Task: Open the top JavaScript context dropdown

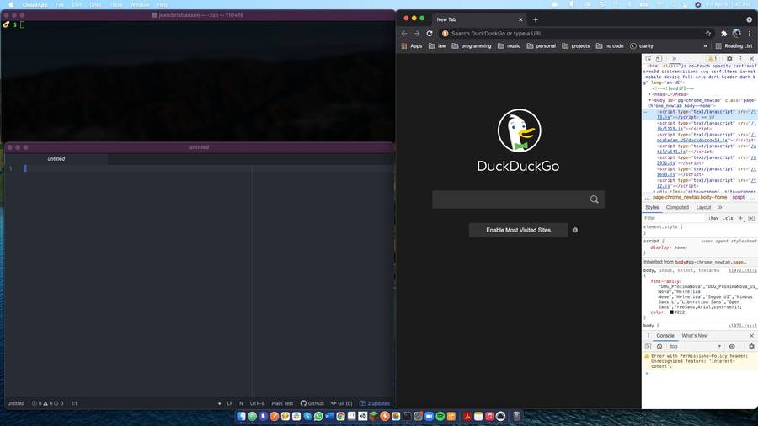Action: pos(696,346)
